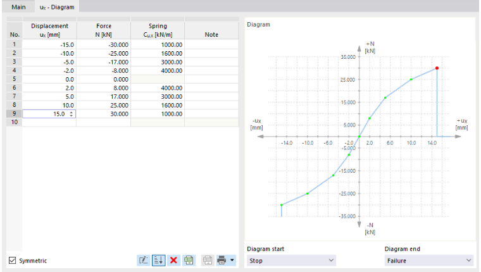The height and width of the screenshot is (272, 481).
Task: Click spring cell 4000.00 in row 6
Action: coord(158,88)
